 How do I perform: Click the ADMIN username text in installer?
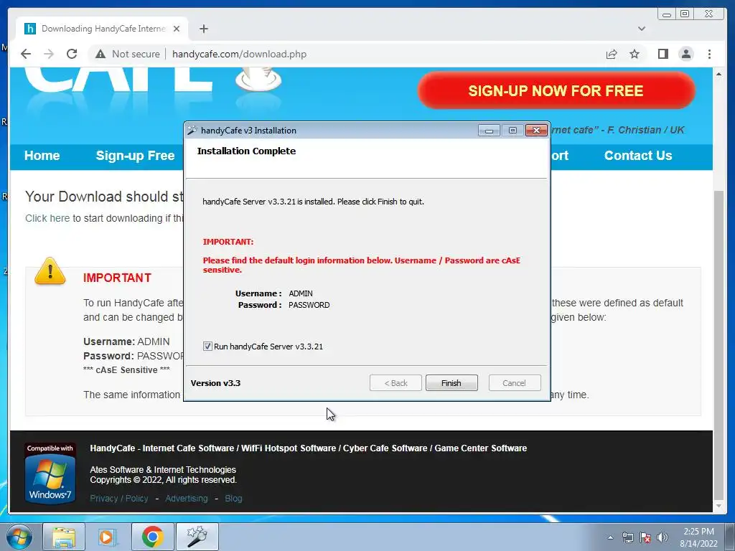coord(301,293)
